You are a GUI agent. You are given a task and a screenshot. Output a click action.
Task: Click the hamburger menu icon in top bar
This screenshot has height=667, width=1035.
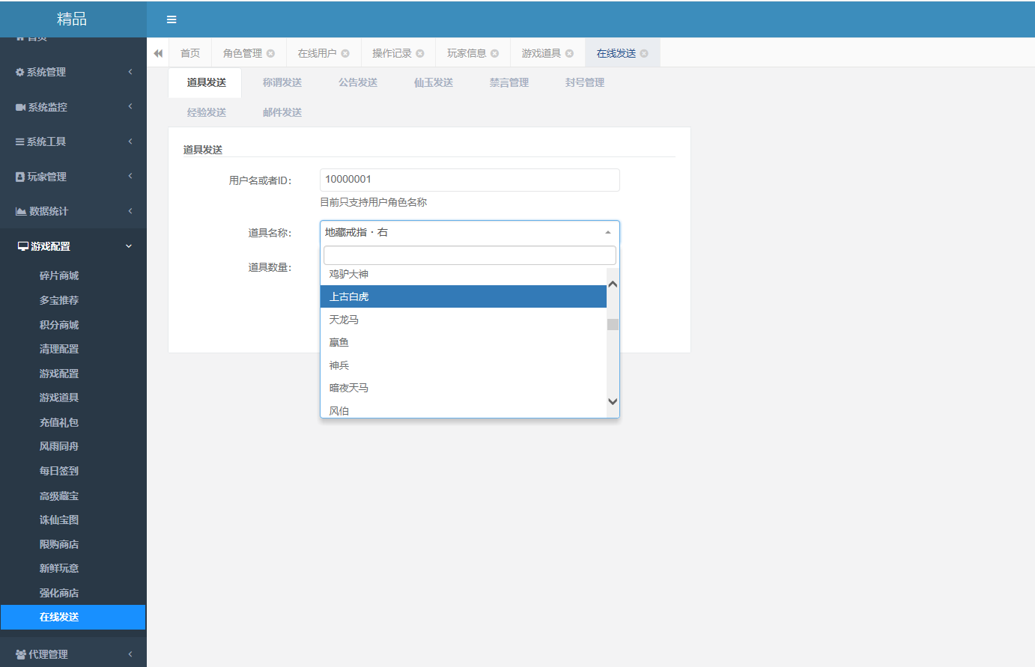click(172, 19)
